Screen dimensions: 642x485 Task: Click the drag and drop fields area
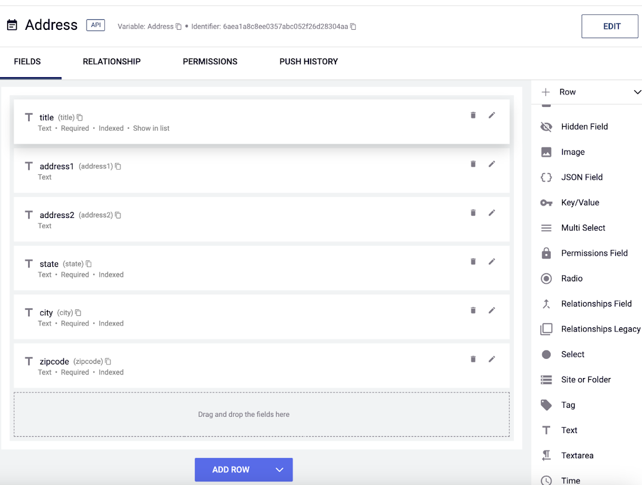click(x=261, y=414)
